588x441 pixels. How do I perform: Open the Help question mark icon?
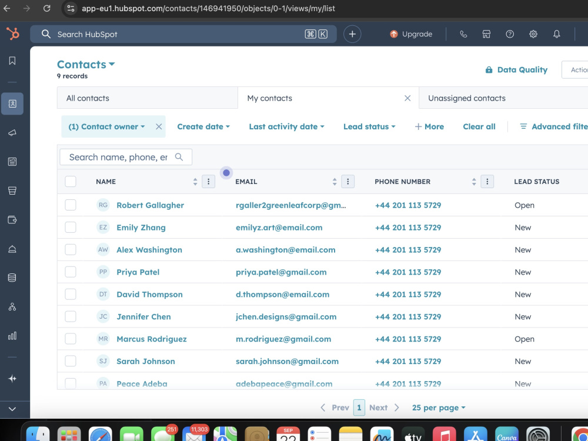[x=510, y=34]
